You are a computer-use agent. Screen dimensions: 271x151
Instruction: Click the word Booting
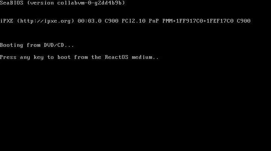tap(12, 45)
